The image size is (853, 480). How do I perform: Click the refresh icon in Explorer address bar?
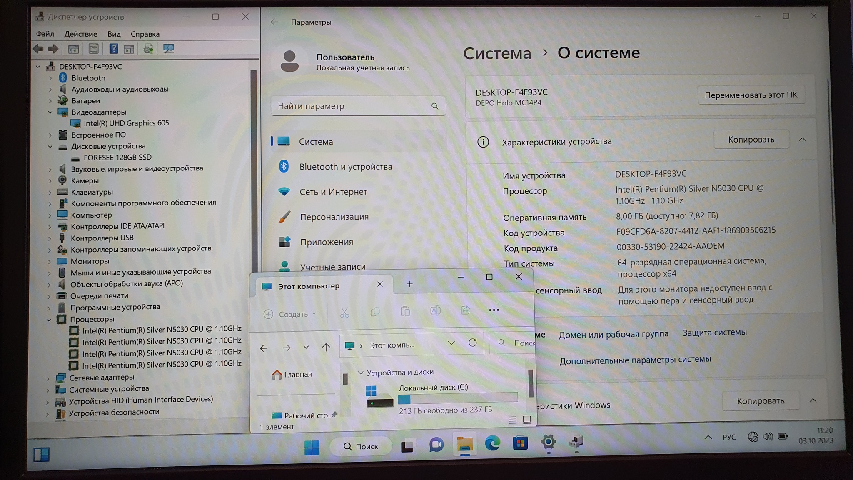pos(472,343)
